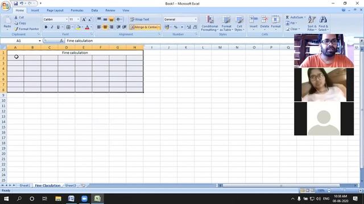Adjust the zoom slider in status bar

(x=345, y=190)
